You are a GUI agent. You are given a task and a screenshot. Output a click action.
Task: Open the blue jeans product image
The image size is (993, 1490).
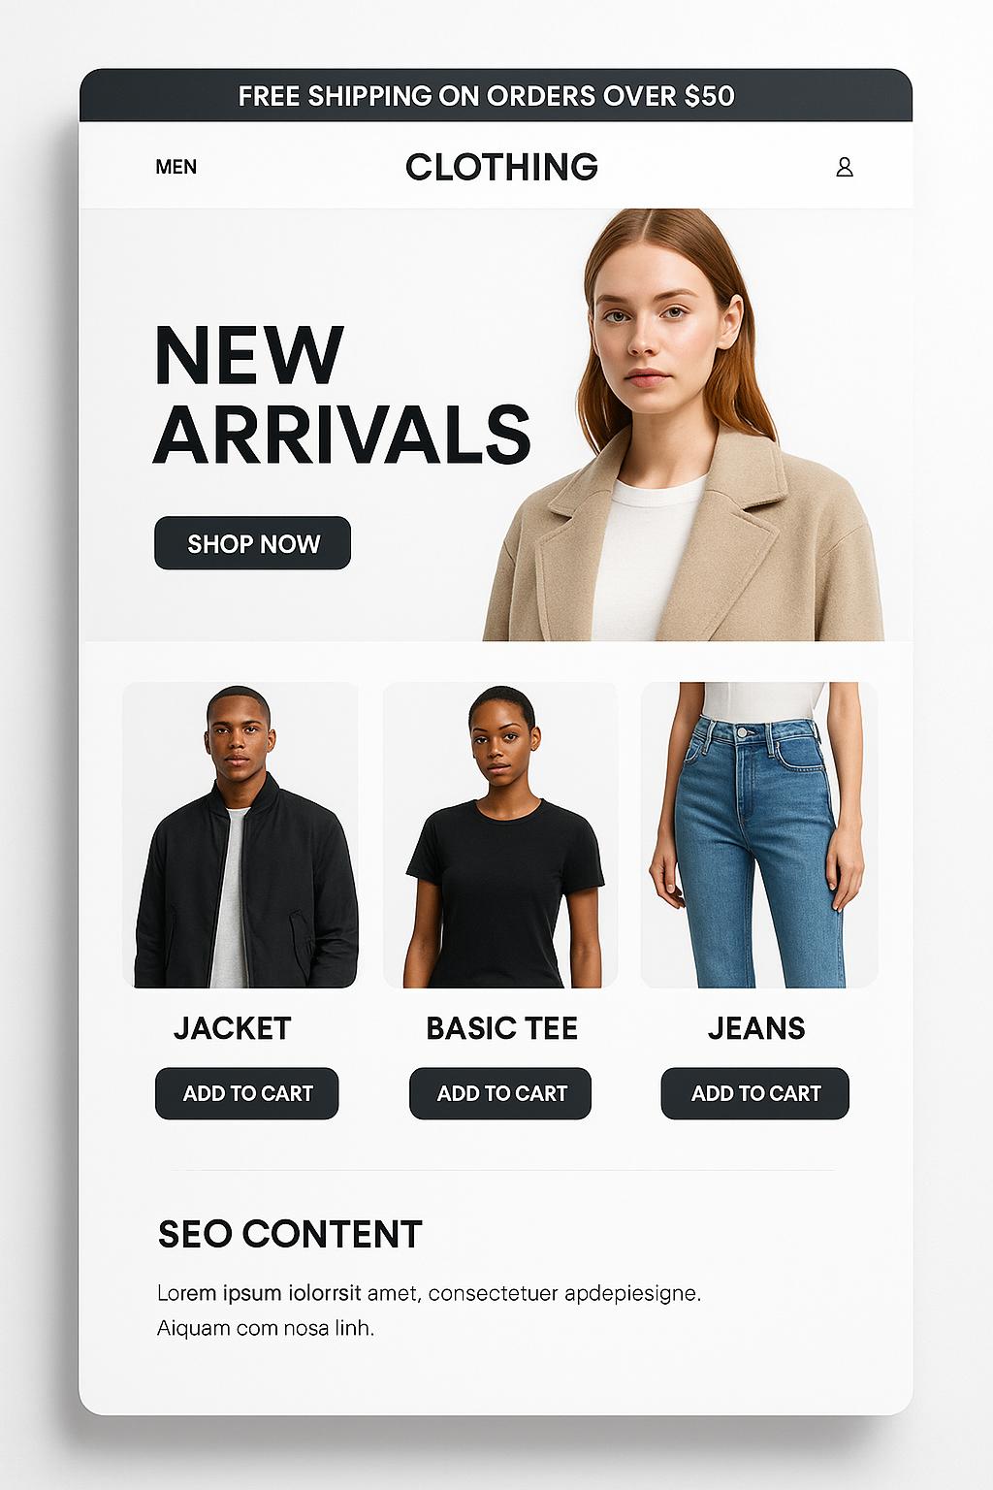coord(759,835)
